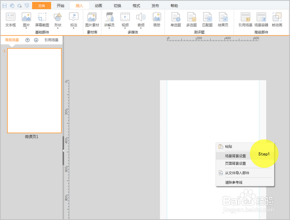Open the 图片素材 library
290x220 pixels.
coord(92,20)
